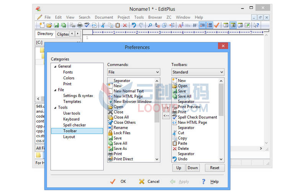Click Save icon in main toolbar
The image size is (306, 192).
pyautogui.click(x=56, y=25)
